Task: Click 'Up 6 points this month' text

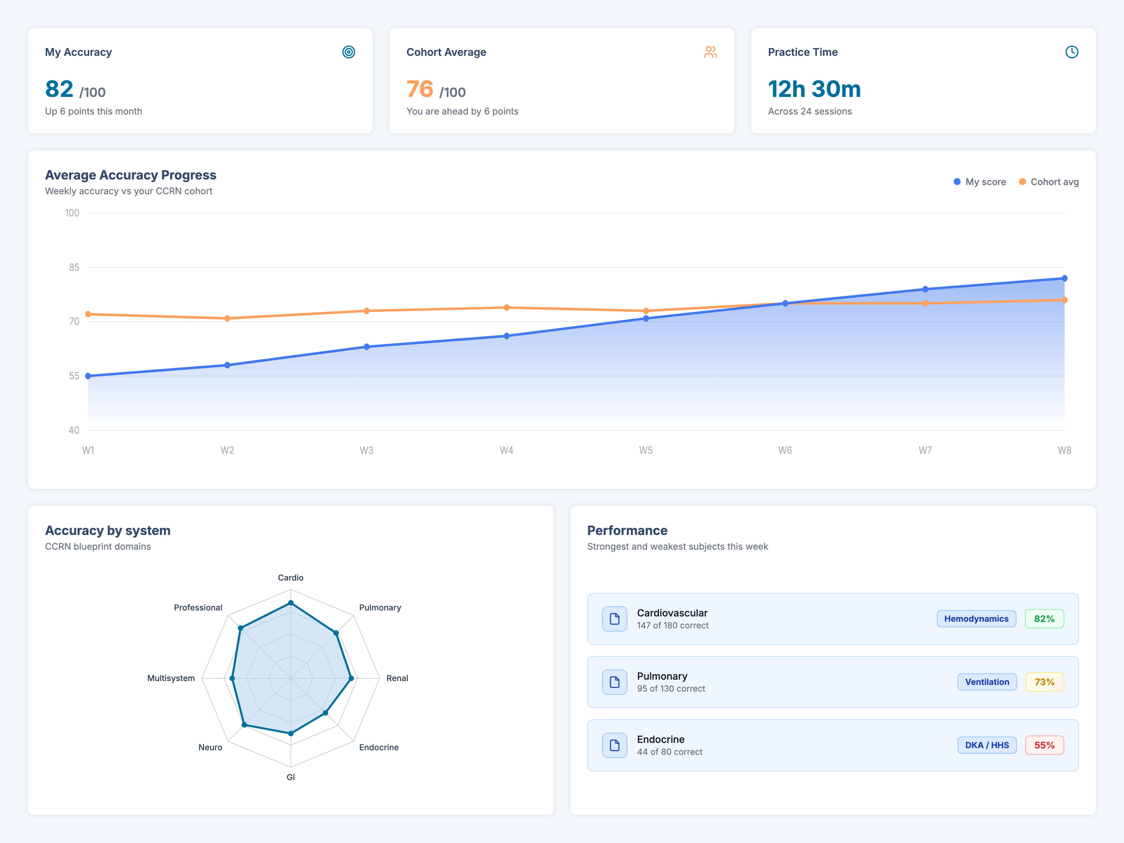Action: 93,111
